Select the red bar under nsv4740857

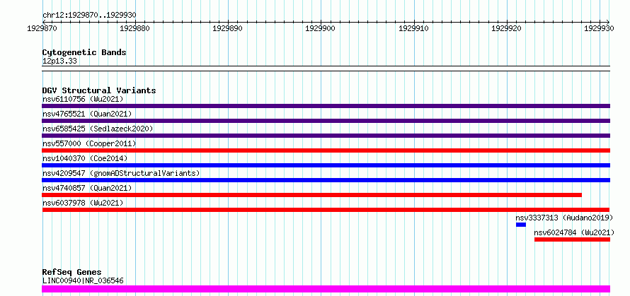click(311, 195)
